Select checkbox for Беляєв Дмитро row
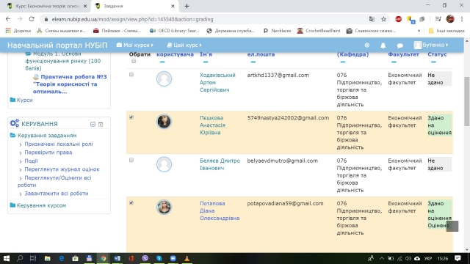 pyautogui.click(x=131, y=160)
